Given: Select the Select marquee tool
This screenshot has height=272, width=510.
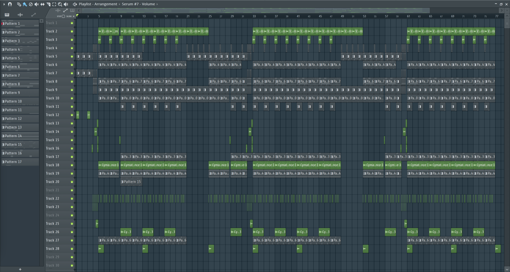Looking at the screenshot, I should pos(54,4).
